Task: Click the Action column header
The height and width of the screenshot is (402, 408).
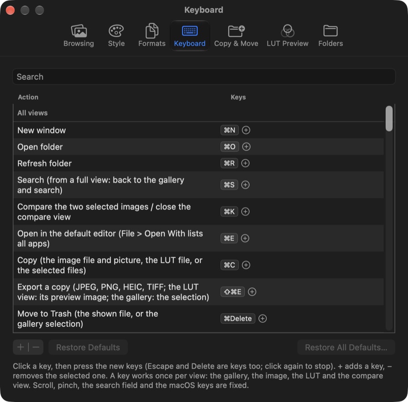Action: click(28, 97)
